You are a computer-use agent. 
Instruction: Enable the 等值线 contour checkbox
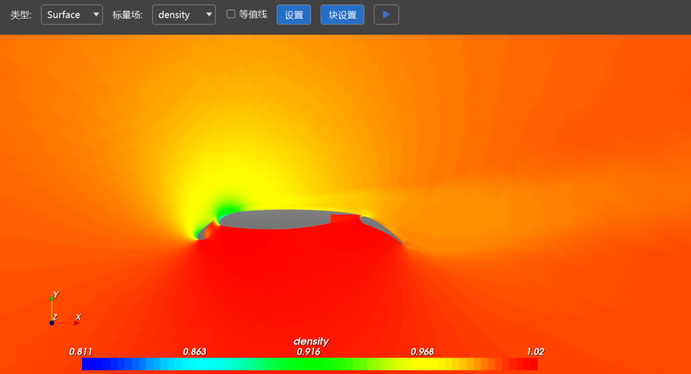point(231,14)
